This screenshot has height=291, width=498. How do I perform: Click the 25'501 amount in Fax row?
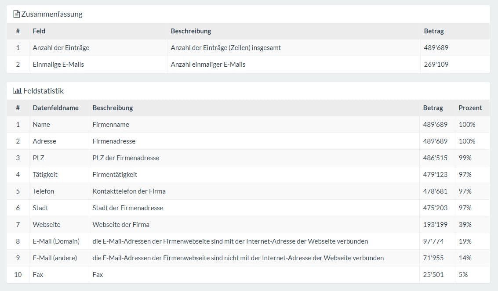[x=433, y=275]
